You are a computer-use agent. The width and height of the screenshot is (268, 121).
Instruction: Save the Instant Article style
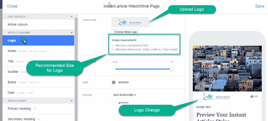pyautogui.click(x=260, y=6)
